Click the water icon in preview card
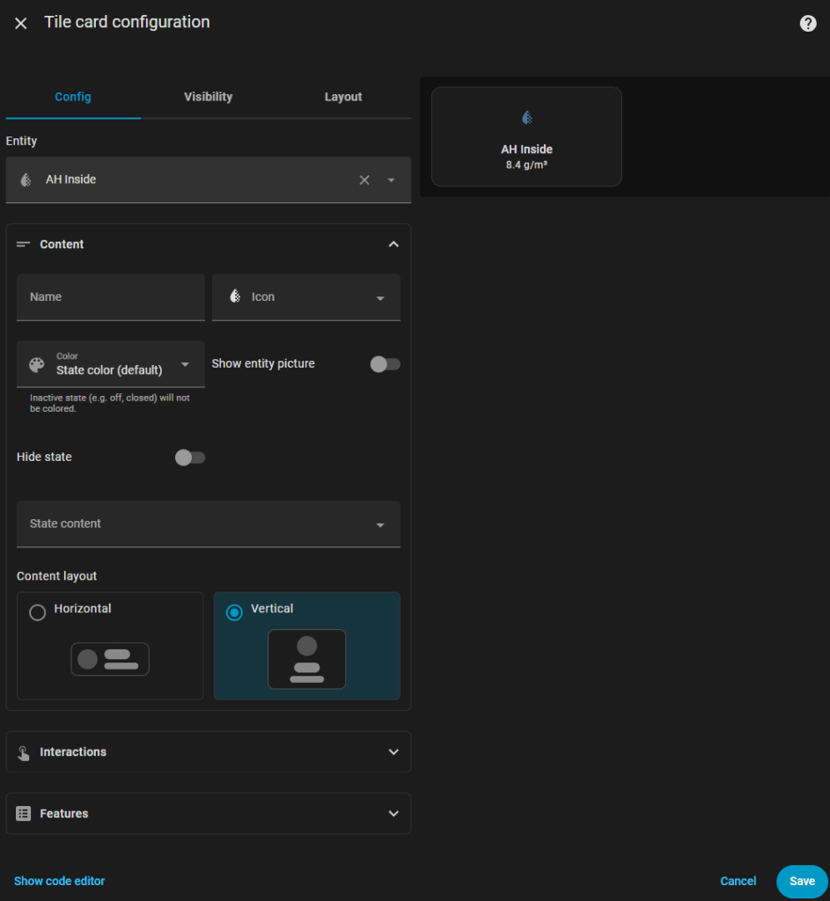The width and height of the screenshot is (830, 901). coord(526,118)
